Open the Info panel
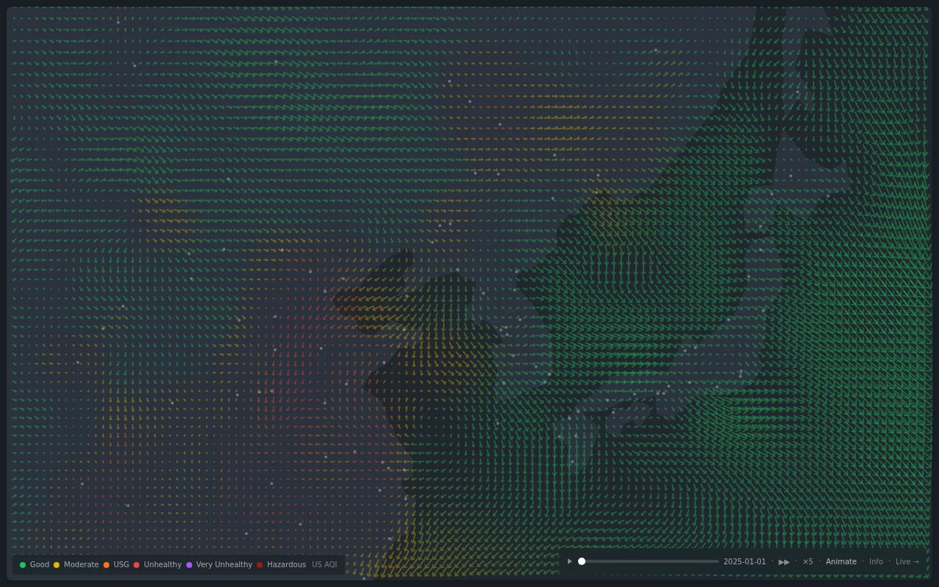 coord(876,562)
